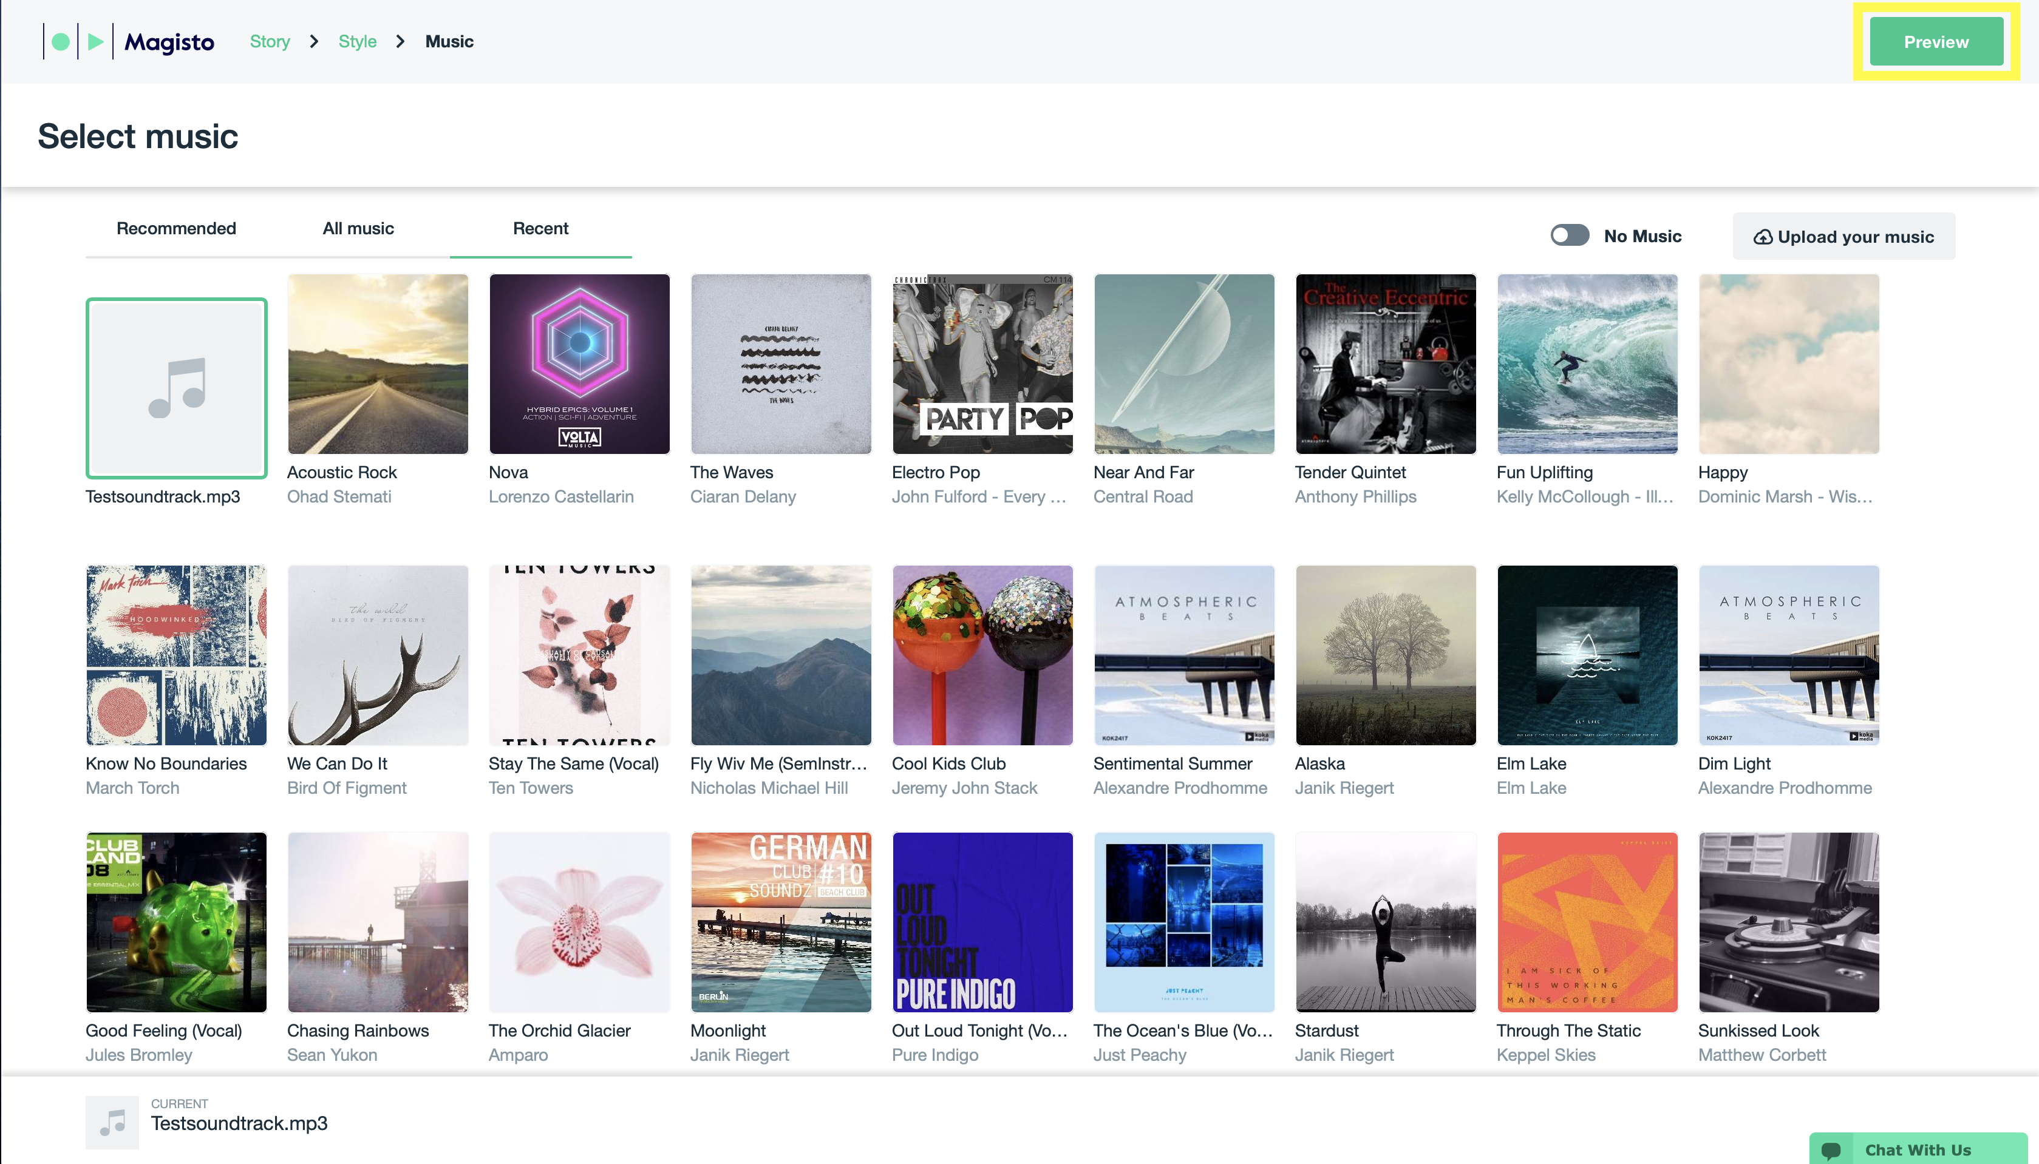This screenshot has height=1164, width=2039.
Task: Select Know No Boundaries cover
Action: pos(176,655)
